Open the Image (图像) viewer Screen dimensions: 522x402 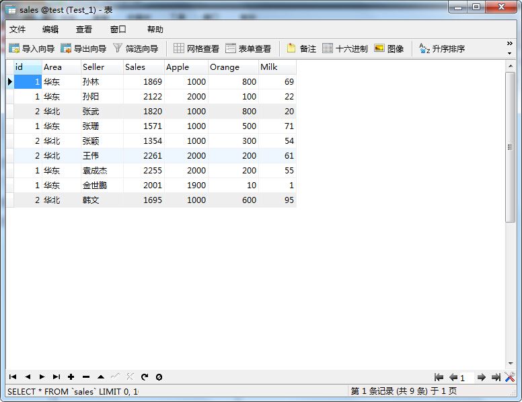[389, 48]
